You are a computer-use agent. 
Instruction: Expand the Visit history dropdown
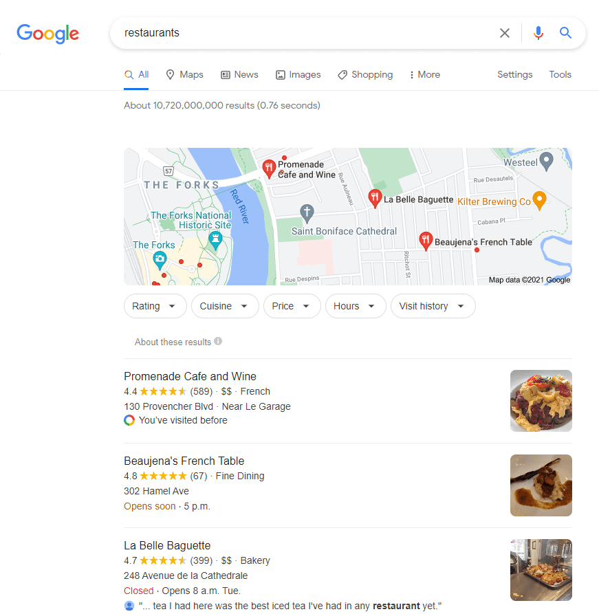coord(433,306)
